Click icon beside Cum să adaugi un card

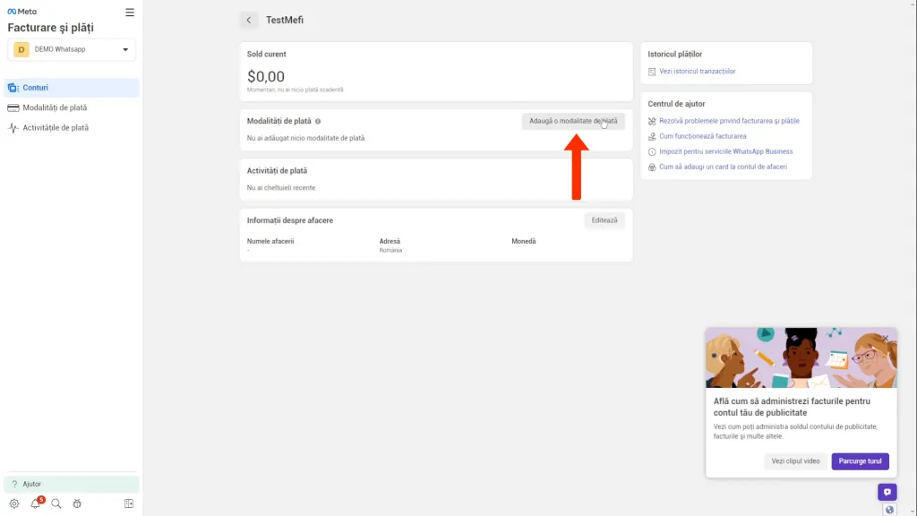[652, 167]
